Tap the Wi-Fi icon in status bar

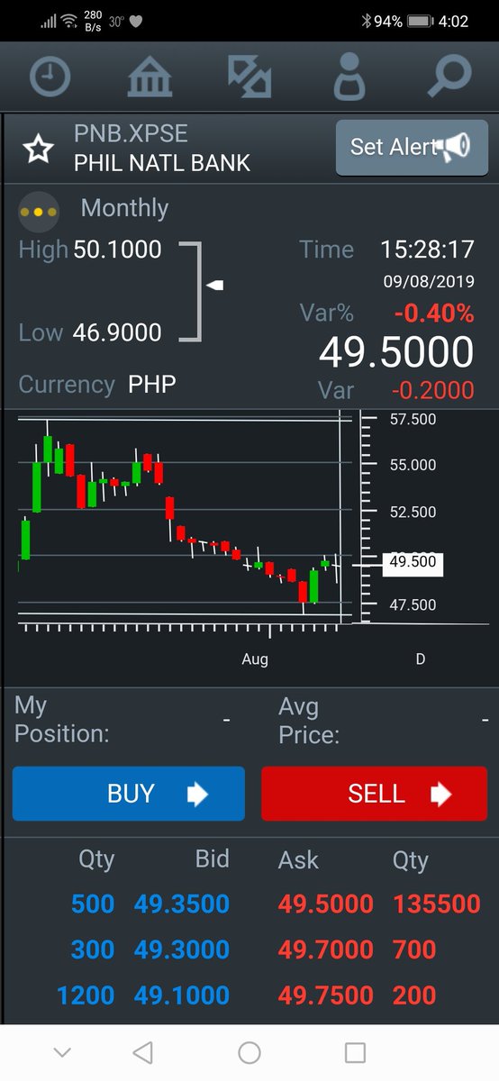(x=69, y=21)
